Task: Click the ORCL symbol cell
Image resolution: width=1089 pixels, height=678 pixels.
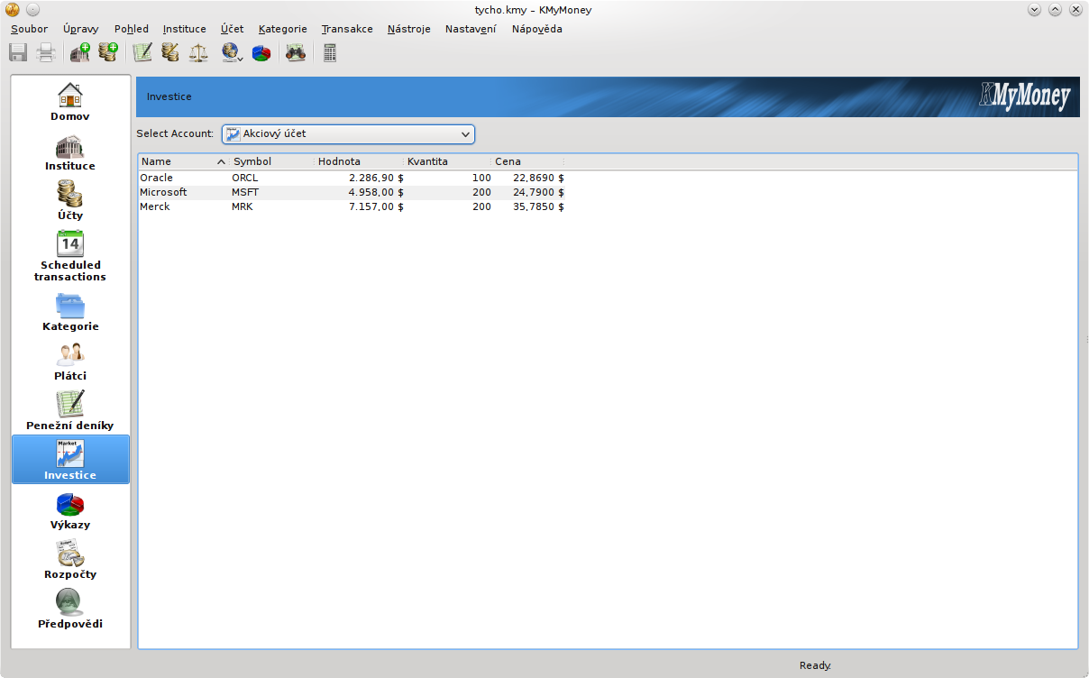Action: [x=244, y=178]
